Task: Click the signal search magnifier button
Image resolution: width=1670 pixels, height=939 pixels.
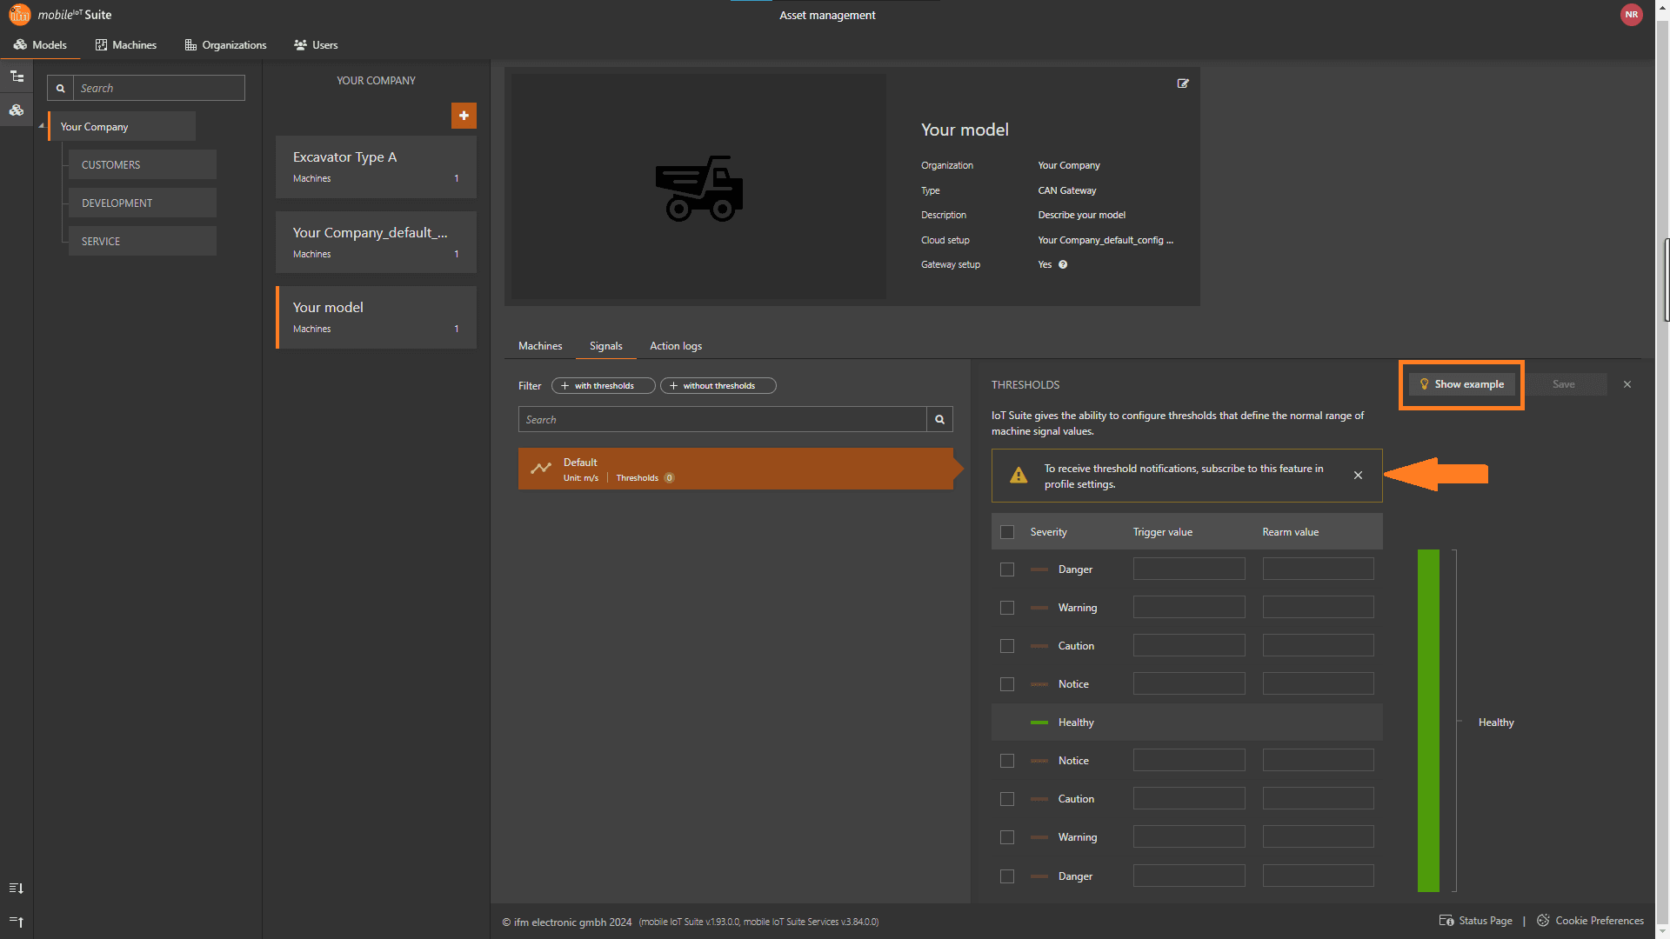Action: 939,420
